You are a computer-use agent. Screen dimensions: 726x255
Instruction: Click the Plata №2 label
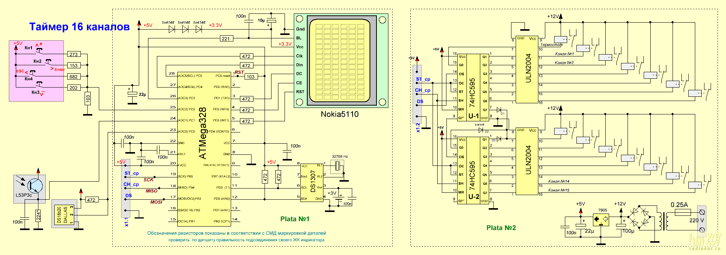coord(501,228)
